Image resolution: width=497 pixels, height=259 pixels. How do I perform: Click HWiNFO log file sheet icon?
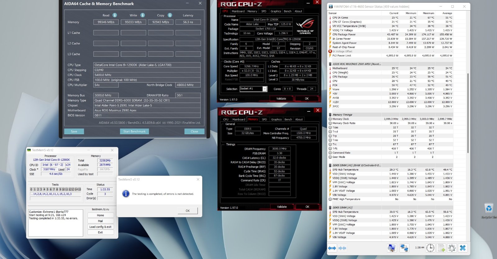441,248
